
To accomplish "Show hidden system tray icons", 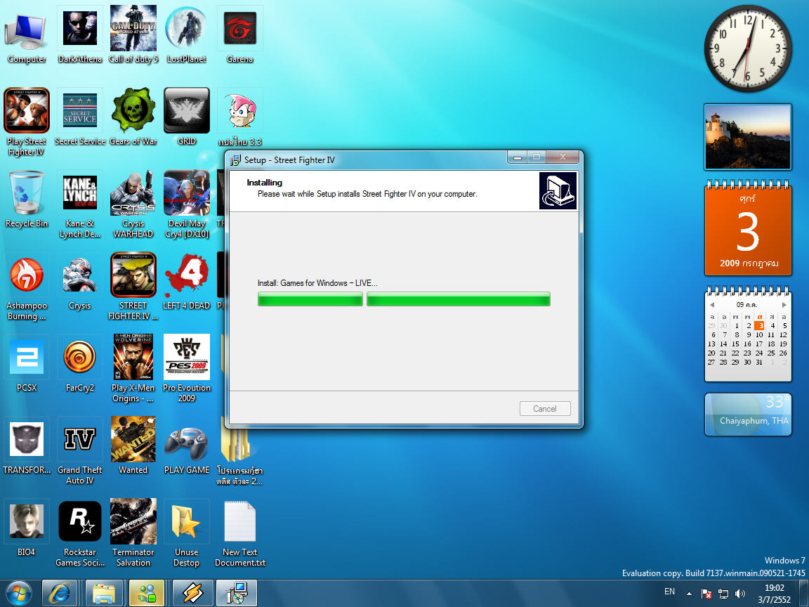I will pyautogui.click(x=690, y=594).
